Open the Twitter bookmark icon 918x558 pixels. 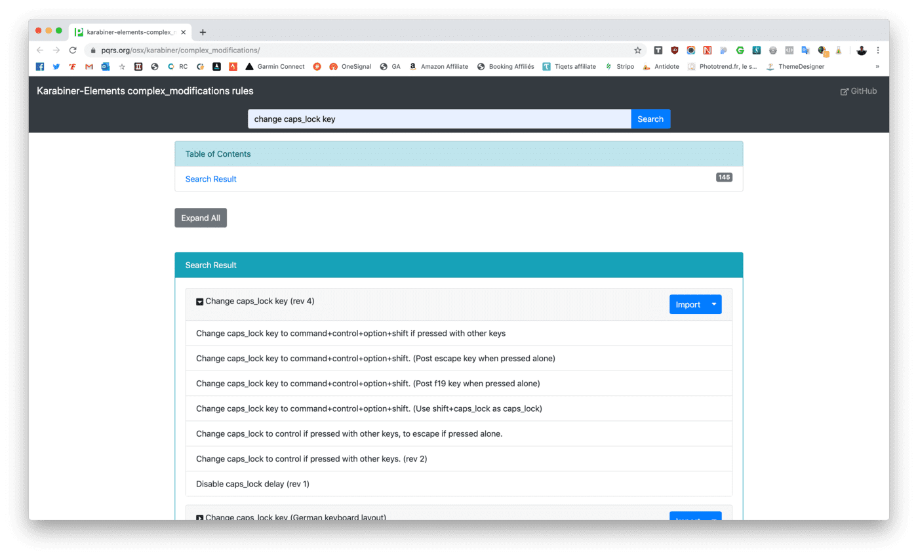pyautogui.click(x=56, y=67)
